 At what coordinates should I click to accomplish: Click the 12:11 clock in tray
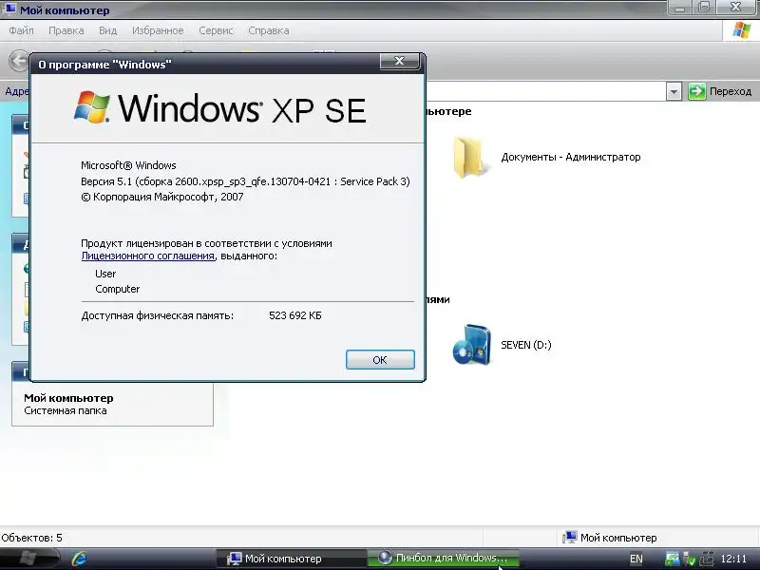coord(733,559)
